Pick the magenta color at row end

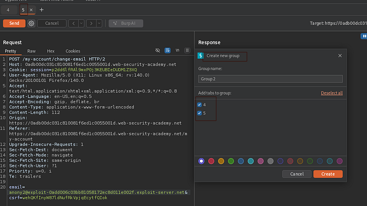[340, 161]
